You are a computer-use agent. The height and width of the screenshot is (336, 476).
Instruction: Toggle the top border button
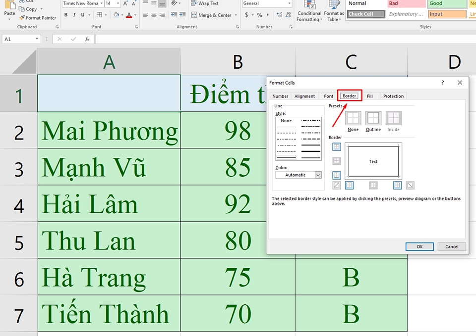[x=337, y=147]
